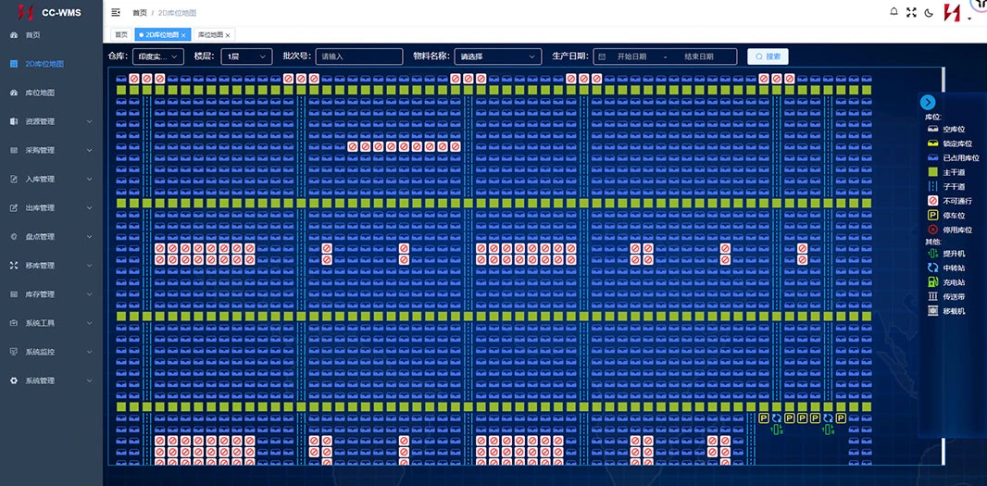
Task: Click the 库位: legend heading text
Action: (933, 117)
